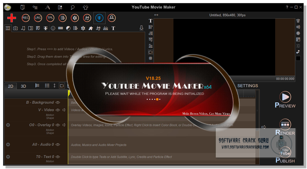Click the blue highlighted round text icon
Screen dimensions: 307x169
tap(99, 18)
